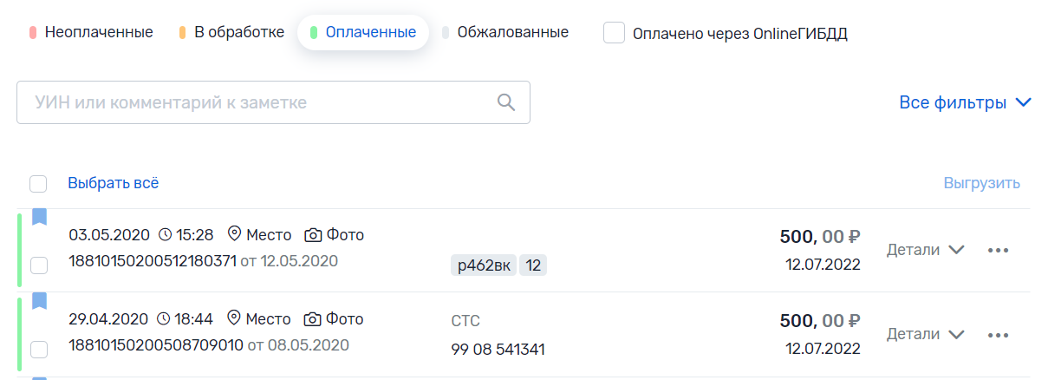This screenshot has height=380, width=1048.
Task: Open the Место location of the 03.05.2020 fine
Action: 259,234
